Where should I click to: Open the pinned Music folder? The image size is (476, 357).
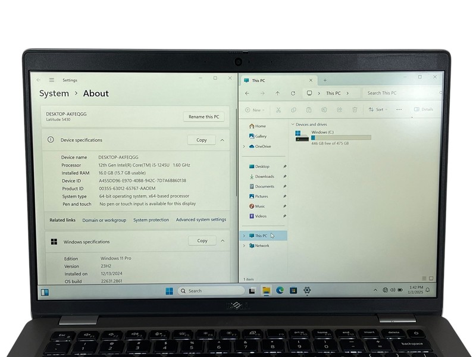(257, 206)
